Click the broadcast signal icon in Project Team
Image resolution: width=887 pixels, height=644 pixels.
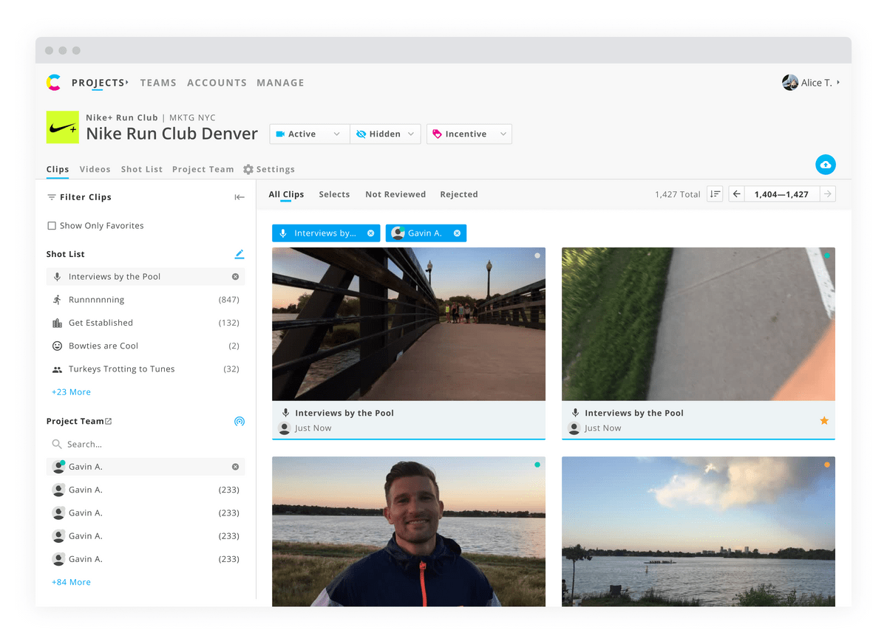pos(239,422)
